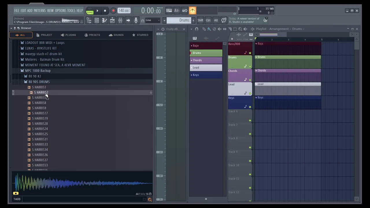Click the Play button
Screen dimensions: 370x208
pos(97,11)
